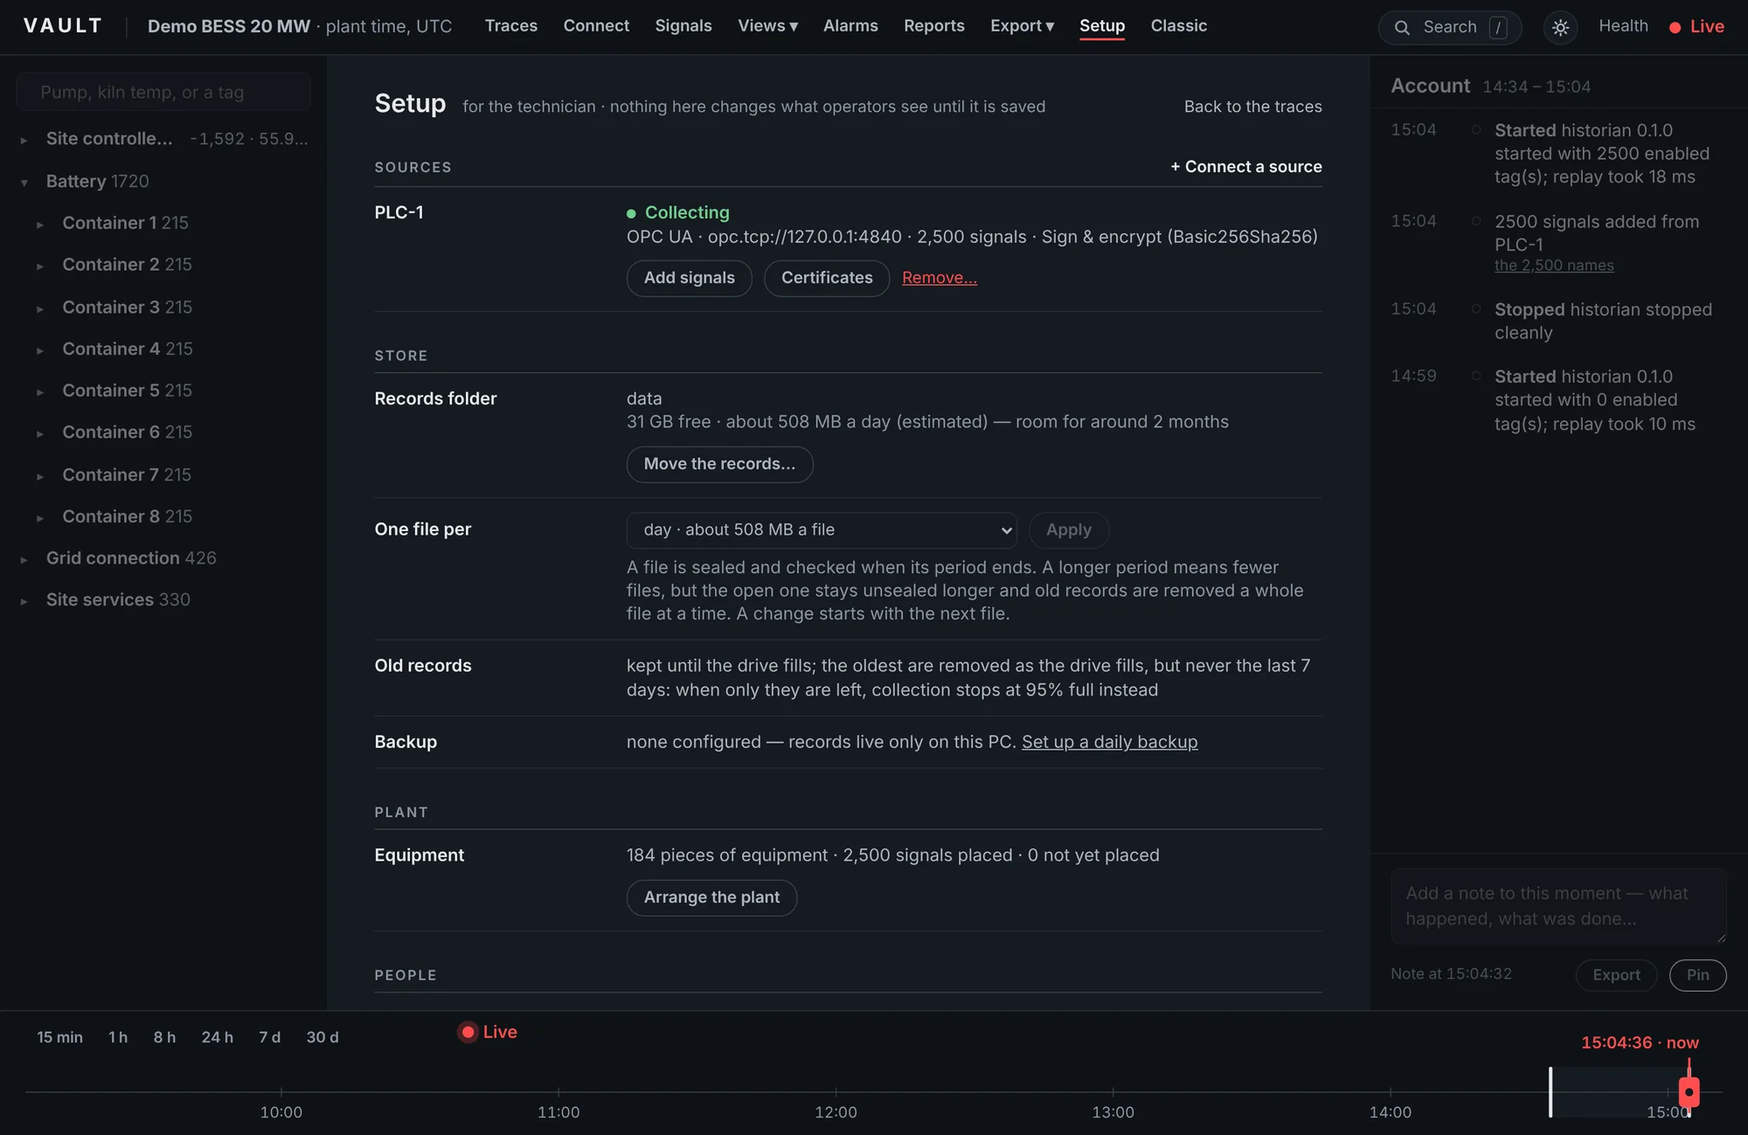Open the Views menu

[767, 26]
